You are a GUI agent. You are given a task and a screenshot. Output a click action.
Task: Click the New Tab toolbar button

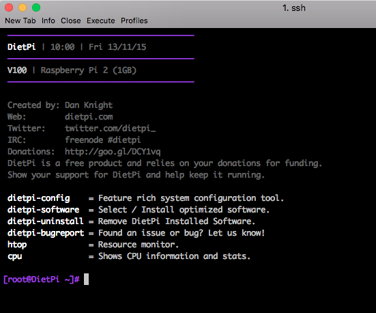tap(20, 21)
